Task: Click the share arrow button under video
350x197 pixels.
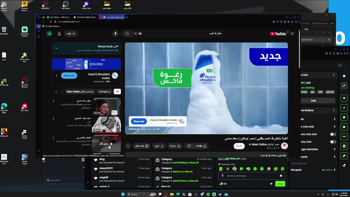Action: click(175, 146)
